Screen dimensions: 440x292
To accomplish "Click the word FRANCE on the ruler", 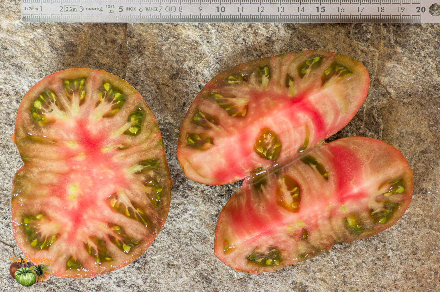I will [x=151, y=9].
